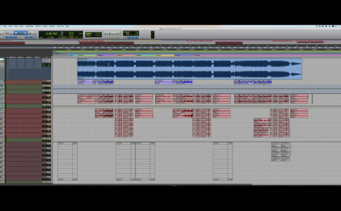
Task: Arm recording with the red Record button
Action: pyautogui.click(x=118, y=34)
